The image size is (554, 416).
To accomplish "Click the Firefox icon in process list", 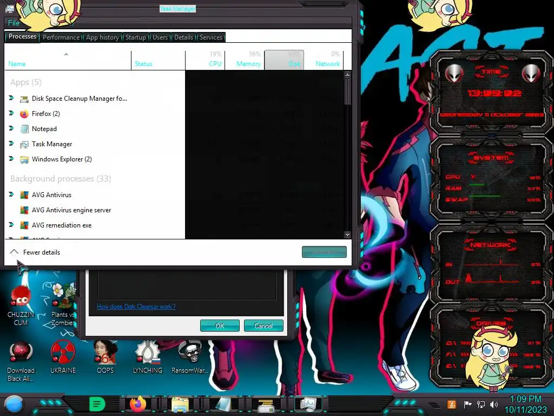I will (x=24, y=114).
